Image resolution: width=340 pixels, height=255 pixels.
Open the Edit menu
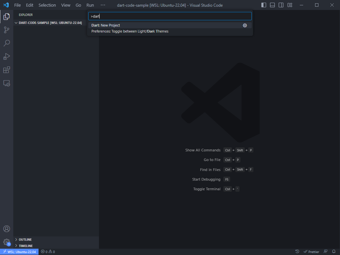30,5
